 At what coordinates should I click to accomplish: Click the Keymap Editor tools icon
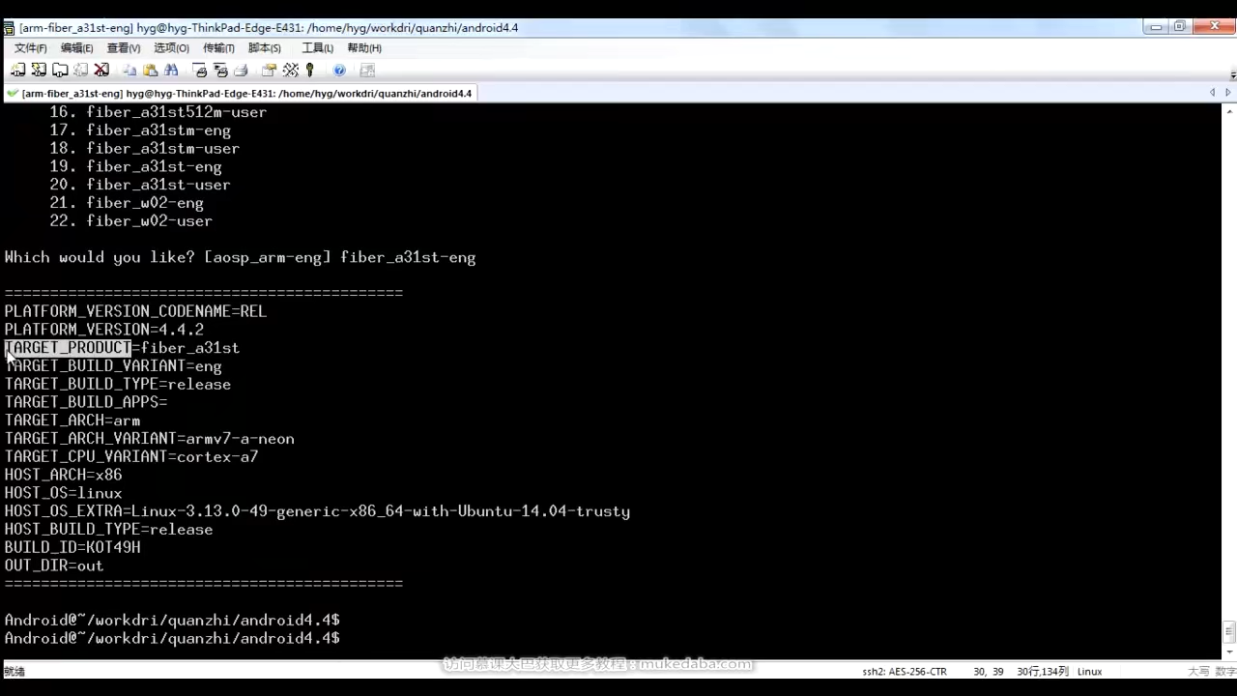click(x=291, y=70)
